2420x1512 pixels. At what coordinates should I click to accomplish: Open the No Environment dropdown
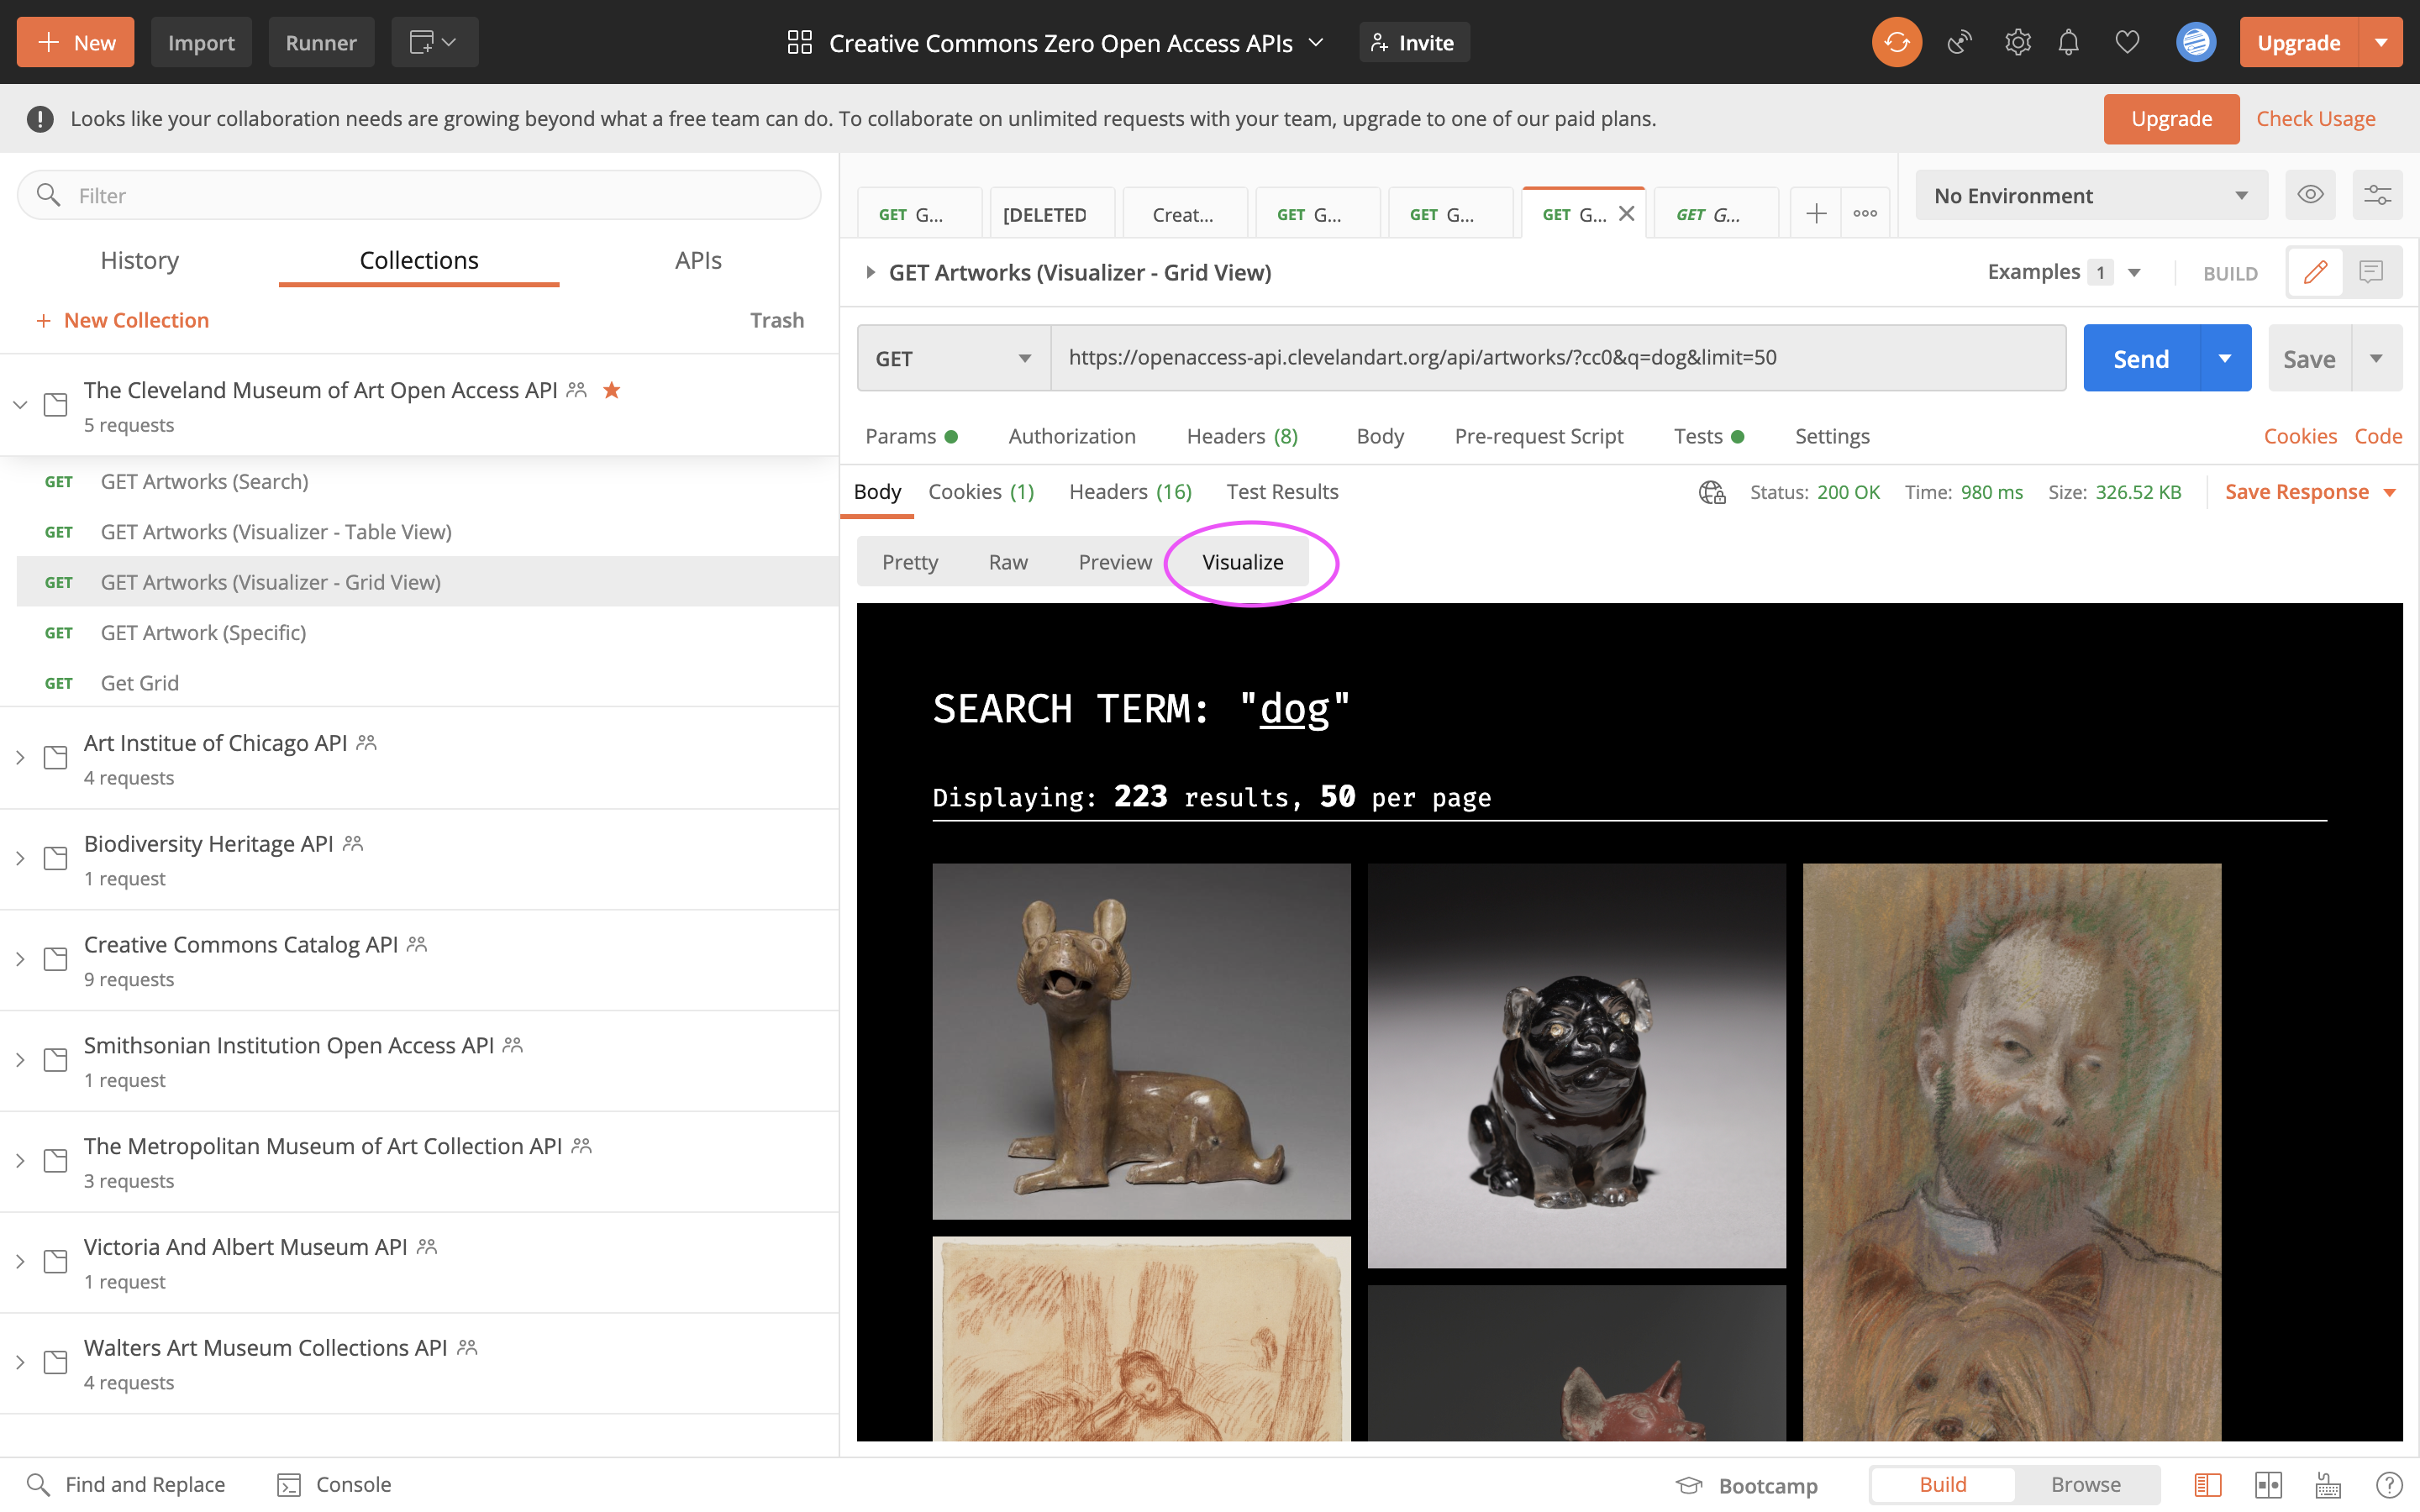click(2090, 195)
